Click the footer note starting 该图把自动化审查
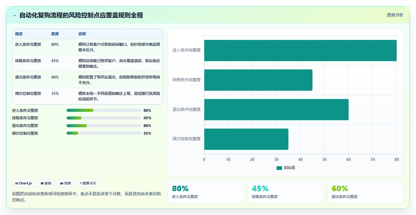This screenshot has width=416, height=215. click(87, 197)
